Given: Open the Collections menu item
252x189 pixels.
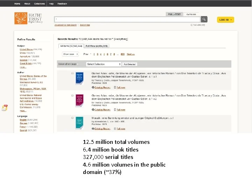Looking at the screenshot, I should (x=39, y=4).
